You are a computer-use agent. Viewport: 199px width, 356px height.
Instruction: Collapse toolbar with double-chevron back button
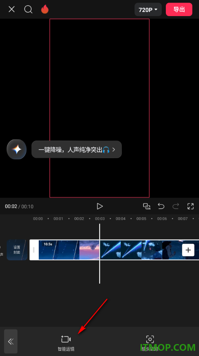pyautogui.click(x=11, y=341)
